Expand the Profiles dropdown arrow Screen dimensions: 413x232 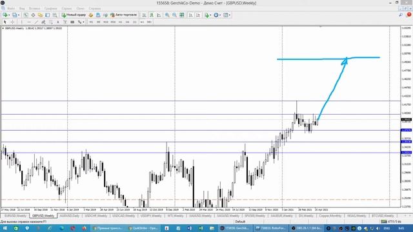(x=19, y=15)
